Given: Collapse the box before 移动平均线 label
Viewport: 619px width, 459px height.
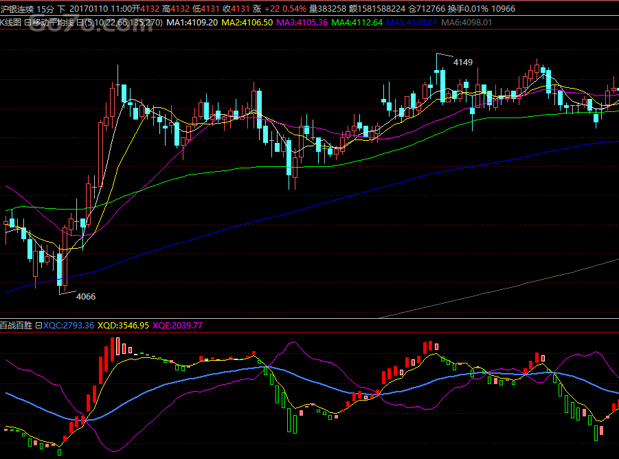Looking at the screenshot, I should [27, 23].
